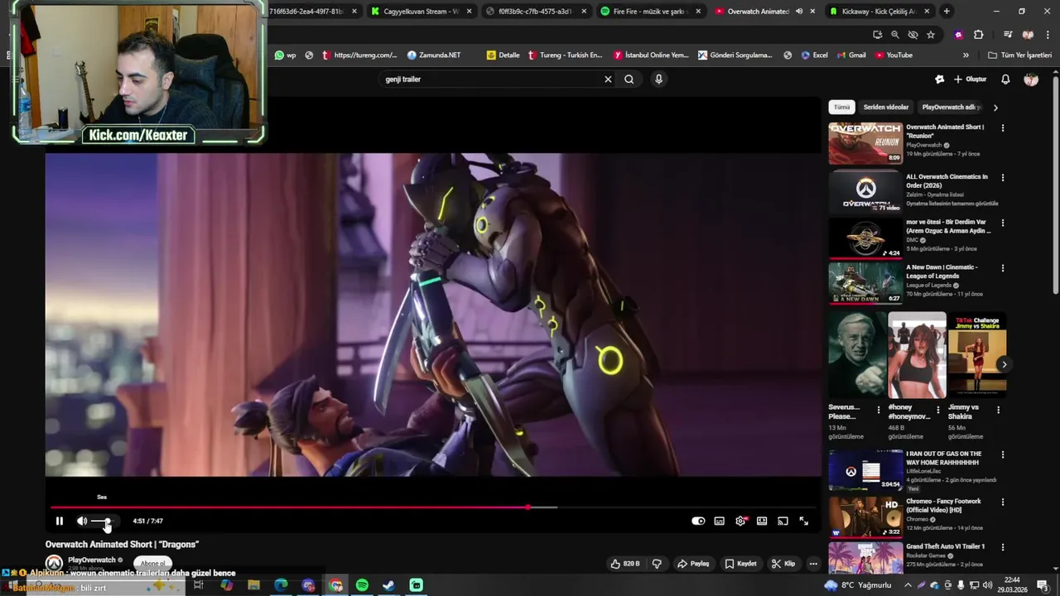Screen dimensions: 1060x596
Task: Like the video with 820 B likes
Action: [625, 564]
